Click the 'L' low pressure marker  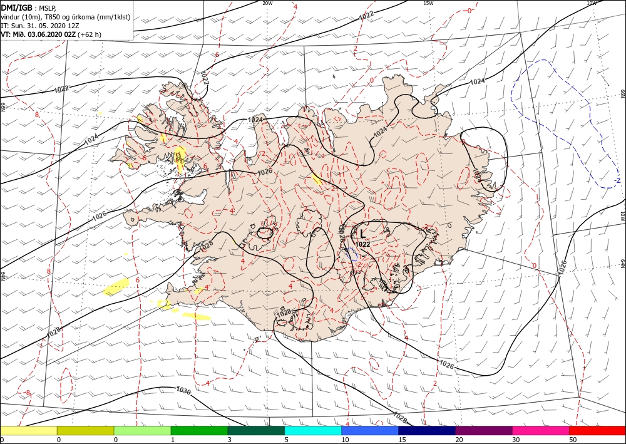coord(362,234)
